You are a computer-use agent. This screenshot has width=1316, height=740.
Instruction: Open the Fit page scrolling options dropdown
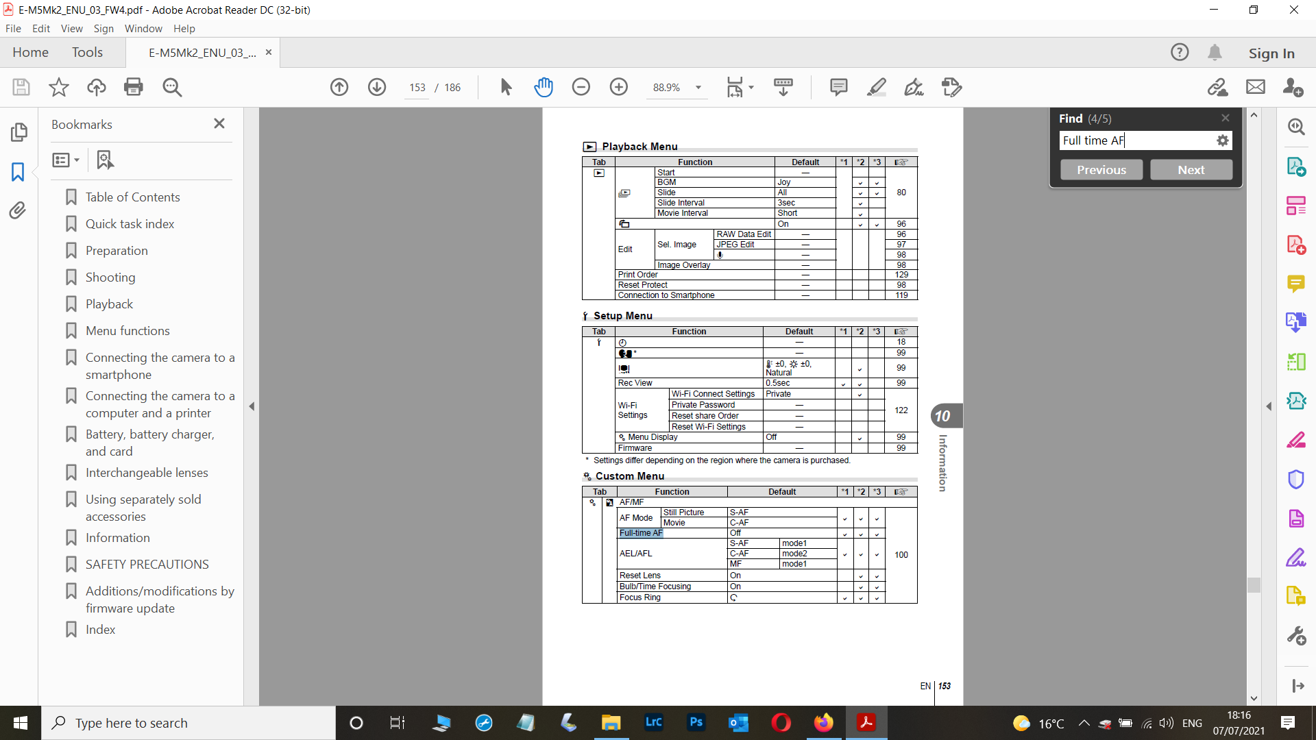tap(751, 88)
